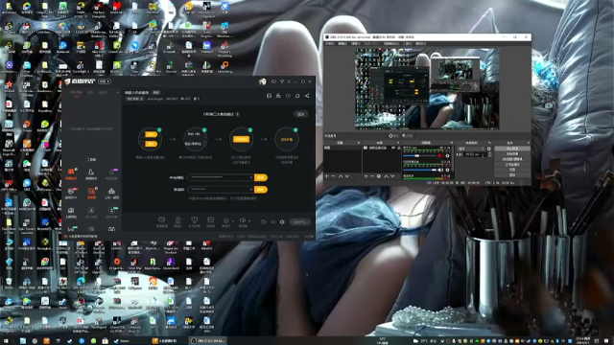The width and height of the screenshot is (614, 345).
Task: Select first scene tab in streaming app sidebar
Action: tap(77, 93)
